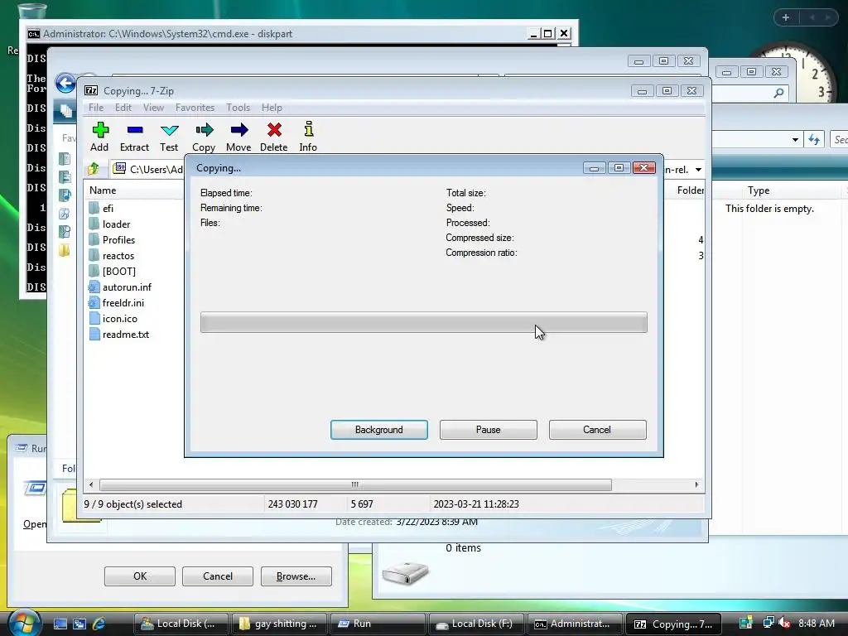Click the Explorer back navigation button
This screenshot has width=848, height=636.
click(66, 84)
